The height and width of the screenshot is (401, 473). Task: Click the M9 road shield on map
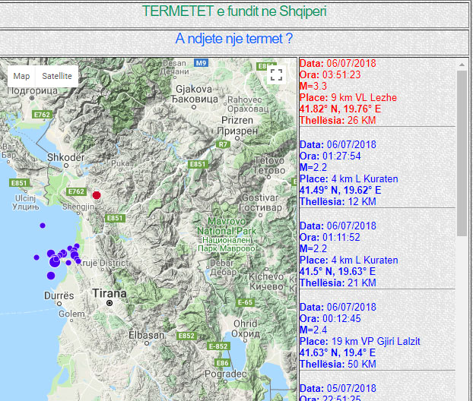tap(201, 64)
